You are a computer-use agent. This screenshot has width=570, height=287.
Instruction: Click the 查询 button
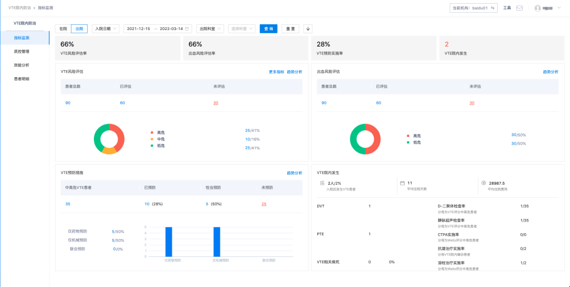269,29
